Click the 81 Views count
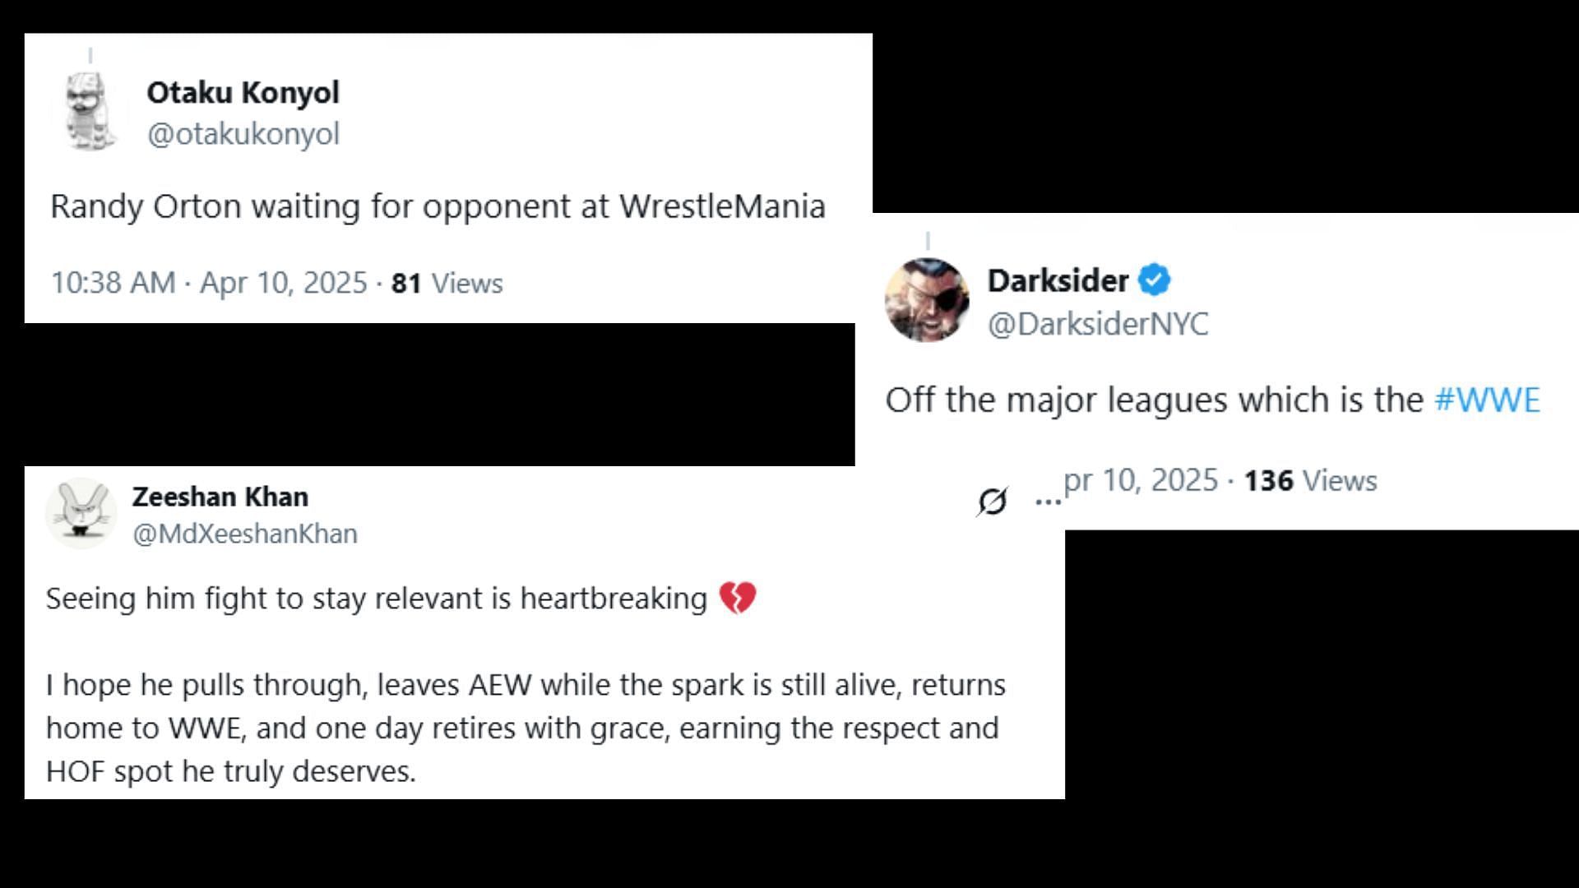This screenshot has height=888, width=1579. pyautogui.click(x=447, y=283)
